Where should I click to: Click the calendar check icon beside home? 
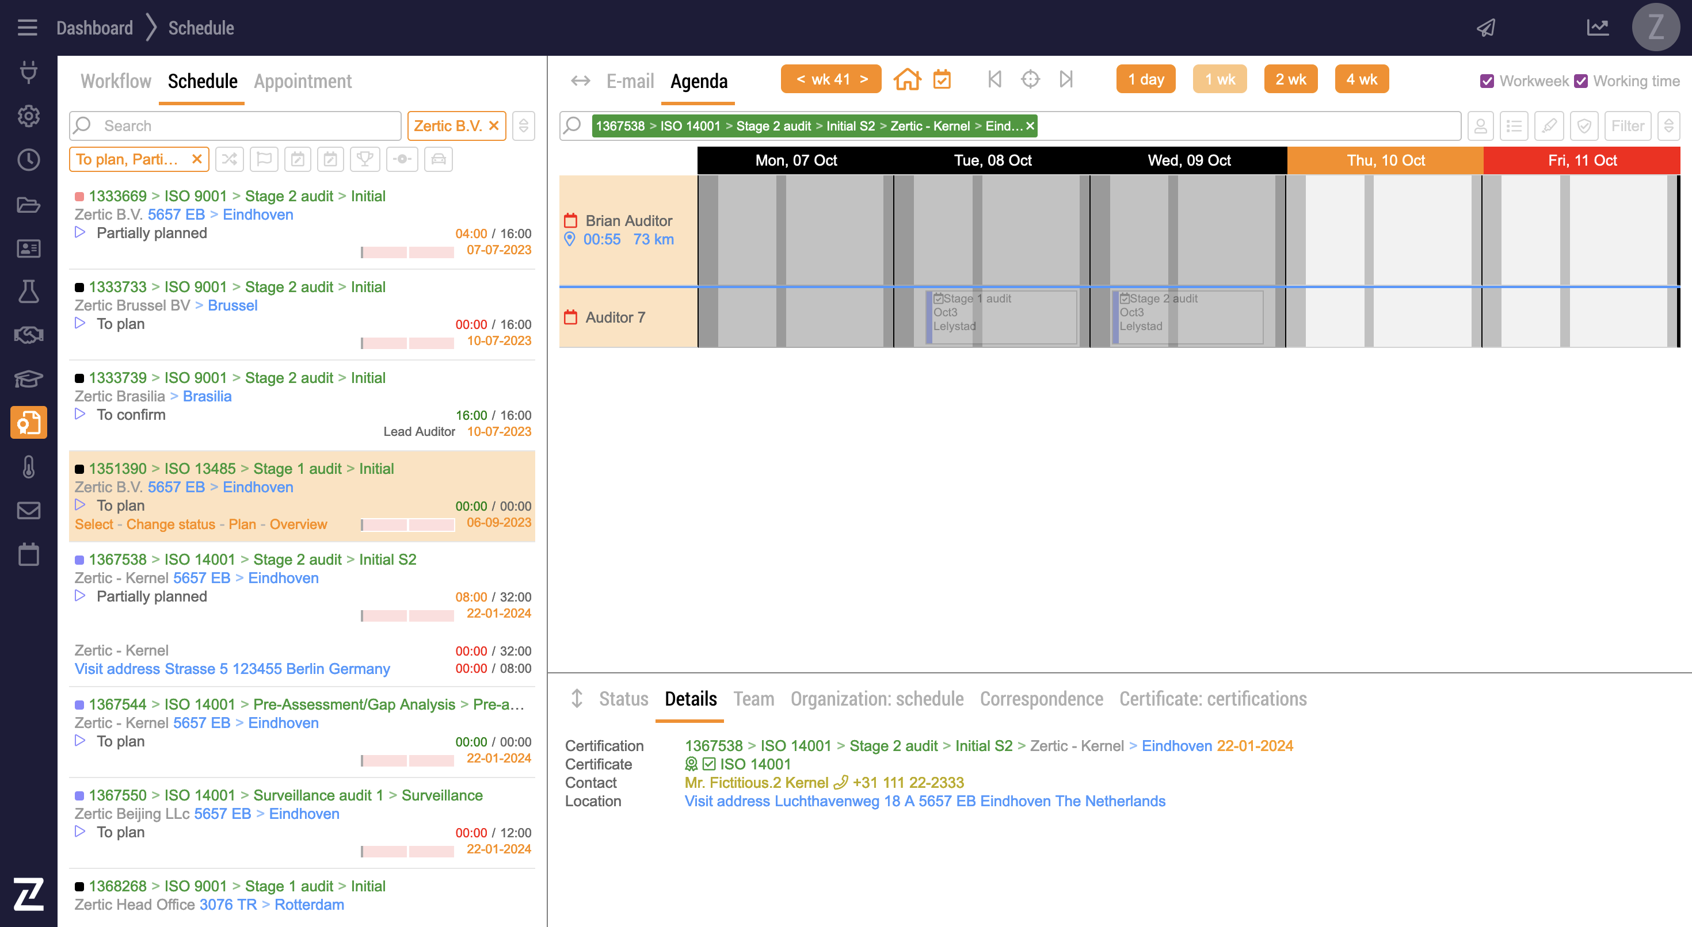942,79
